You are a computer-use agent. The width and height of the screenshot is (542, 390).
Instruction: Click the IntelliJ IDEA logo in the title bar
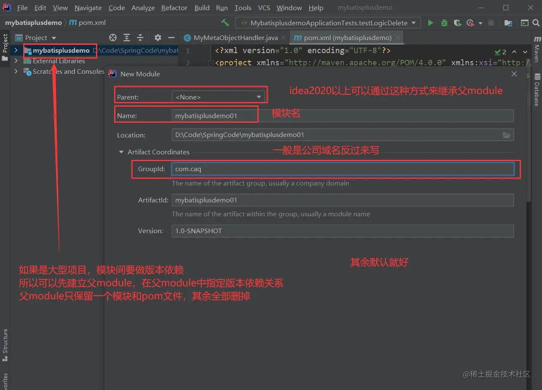click(x=7, y=7)
